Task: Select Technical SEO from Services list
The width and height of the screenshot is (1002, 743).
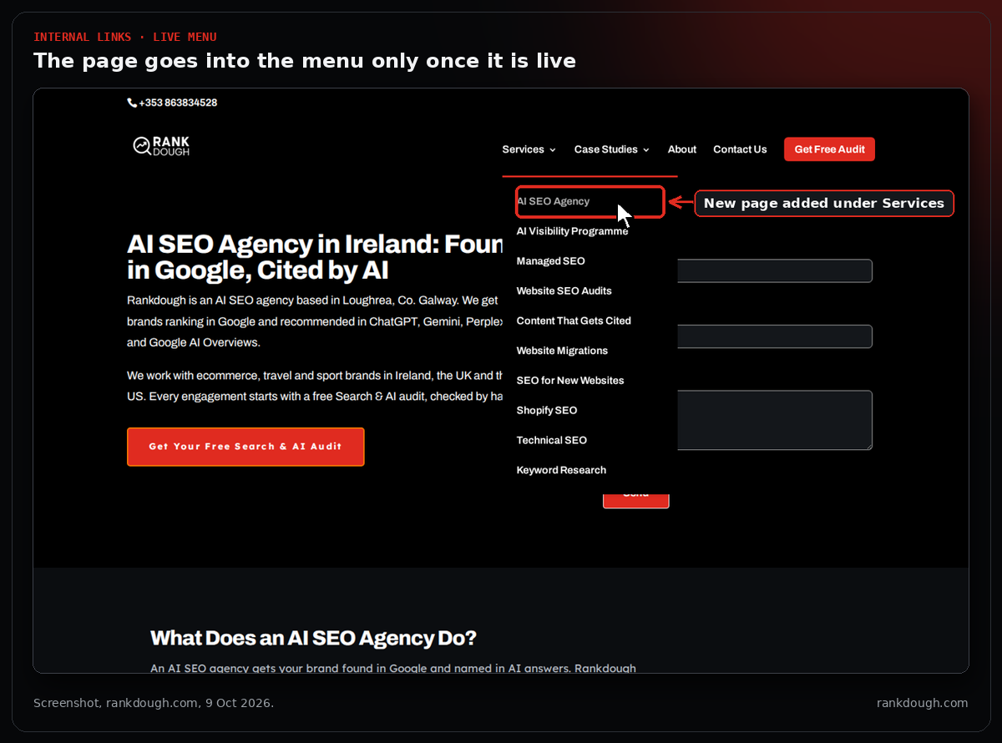Action: coord(551,441)
